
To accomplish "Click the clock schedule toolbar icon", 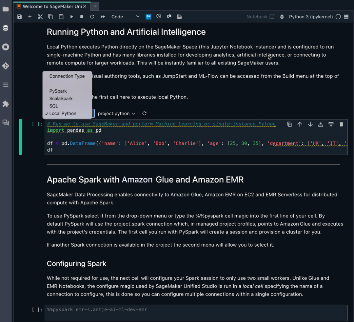I will [159, 16].
